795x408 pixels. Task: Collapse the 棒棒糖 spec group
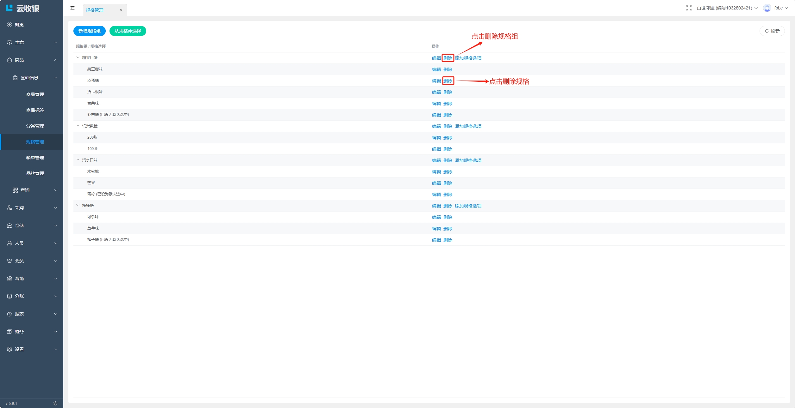click(78, 205)
